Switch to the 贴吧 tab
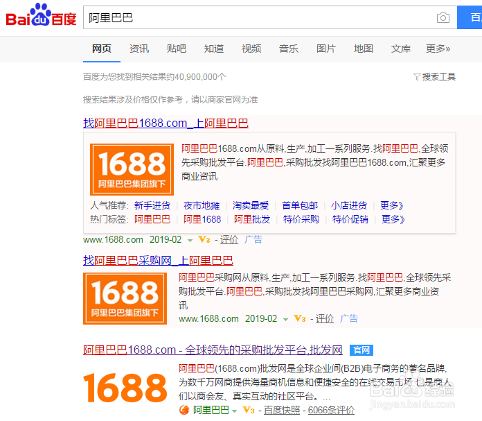 coord(177,49)
